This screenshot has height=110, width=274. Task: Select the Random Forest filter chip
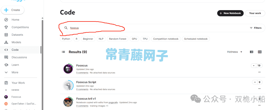coord(118,39)
